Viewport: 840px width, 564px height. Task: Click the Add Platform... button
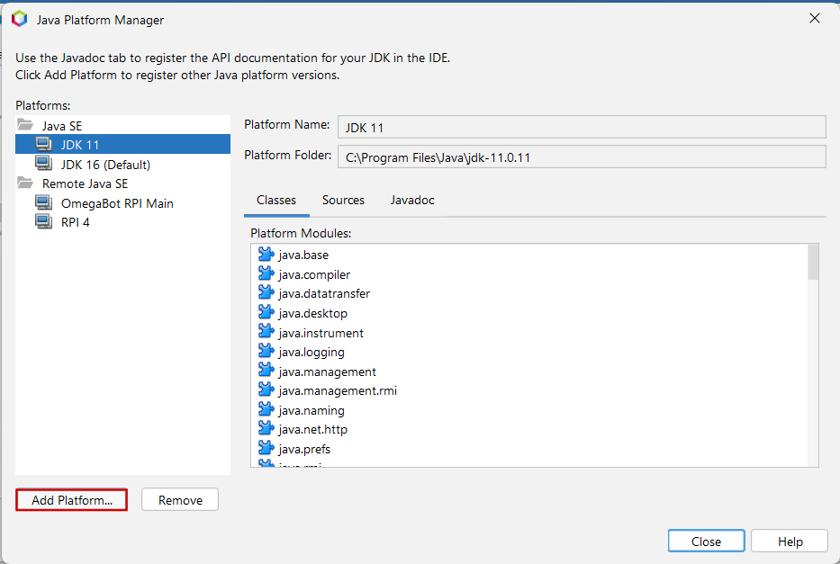pyautogui.click(x=72, y=500)
